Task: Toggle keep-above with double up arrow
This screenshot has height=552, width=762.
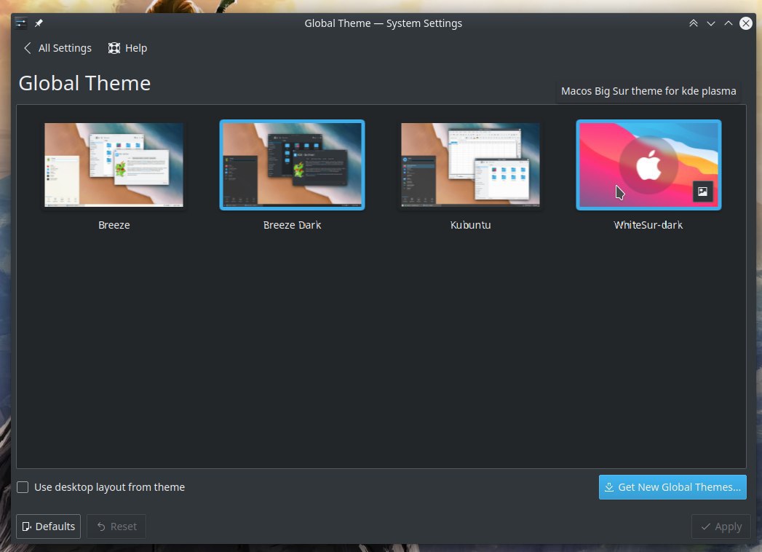Action: [694, 23]
